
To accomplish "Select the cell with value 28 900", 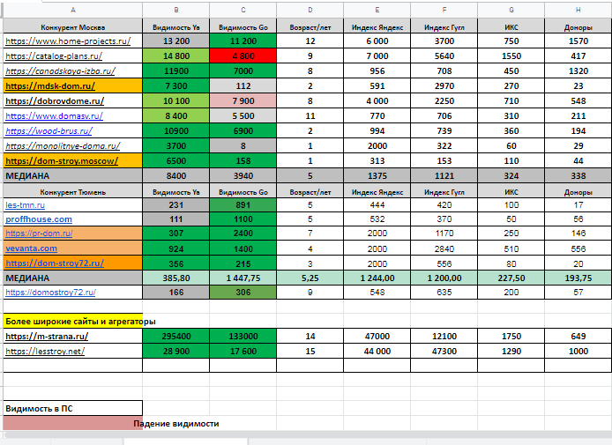I will [x=176, y=351].
